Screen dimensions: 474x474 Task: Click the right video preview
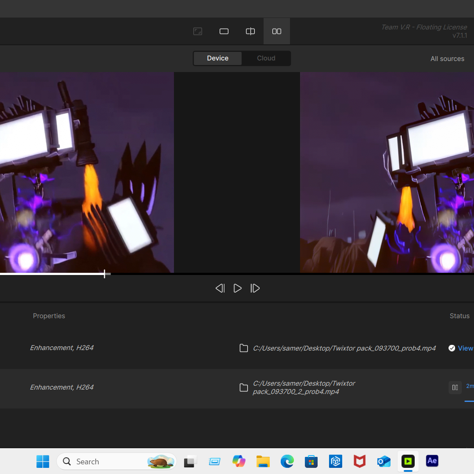(387, 172)
